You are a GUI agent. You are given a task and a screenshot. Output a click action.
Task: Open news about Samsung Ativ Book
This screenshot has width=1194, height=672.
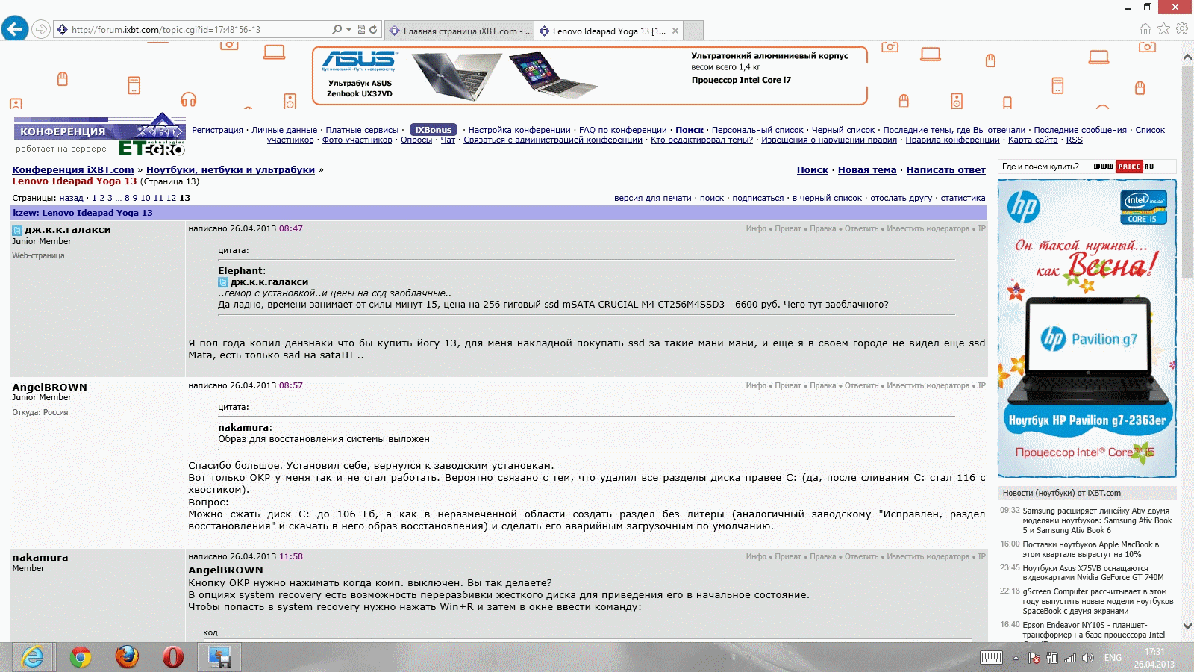click(x=1096, y=520)
